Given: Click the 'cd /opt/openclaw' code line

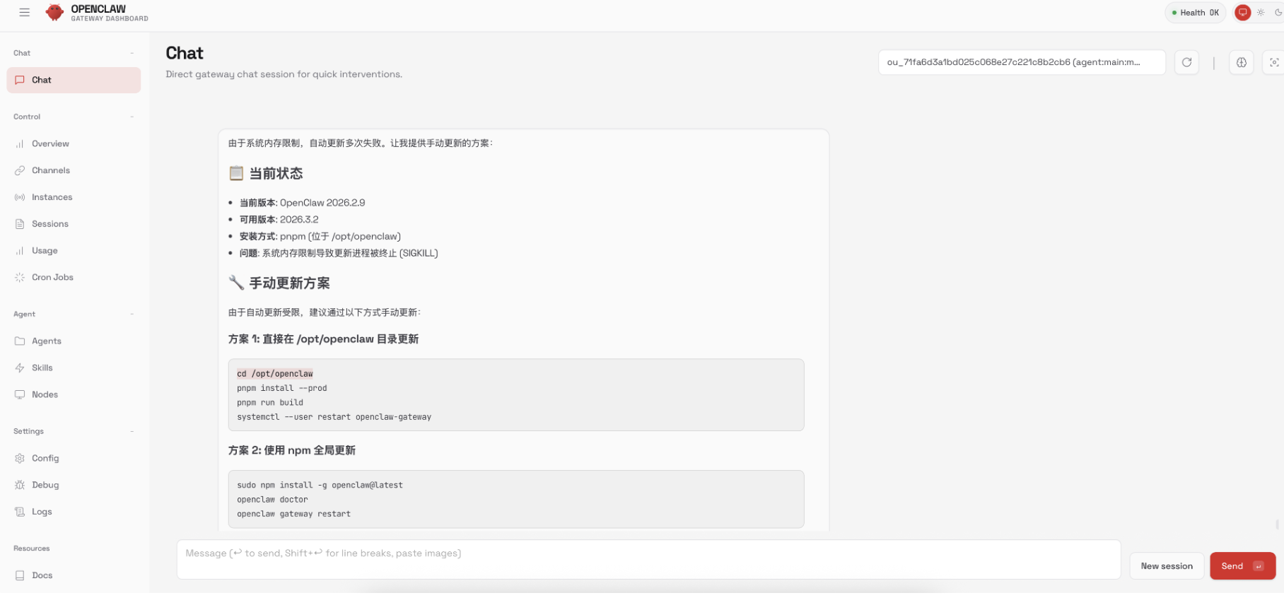Looking at the screenshot, I should pyautogui.click(x=274, y=374).
